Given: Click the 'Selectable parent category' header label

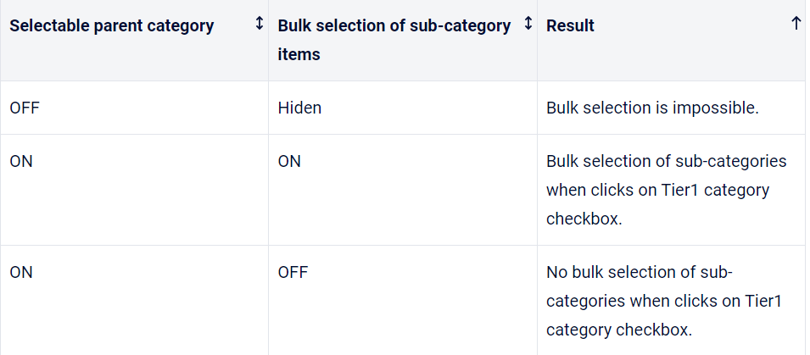Looking at the screenshot, I should tap(111, 25).
